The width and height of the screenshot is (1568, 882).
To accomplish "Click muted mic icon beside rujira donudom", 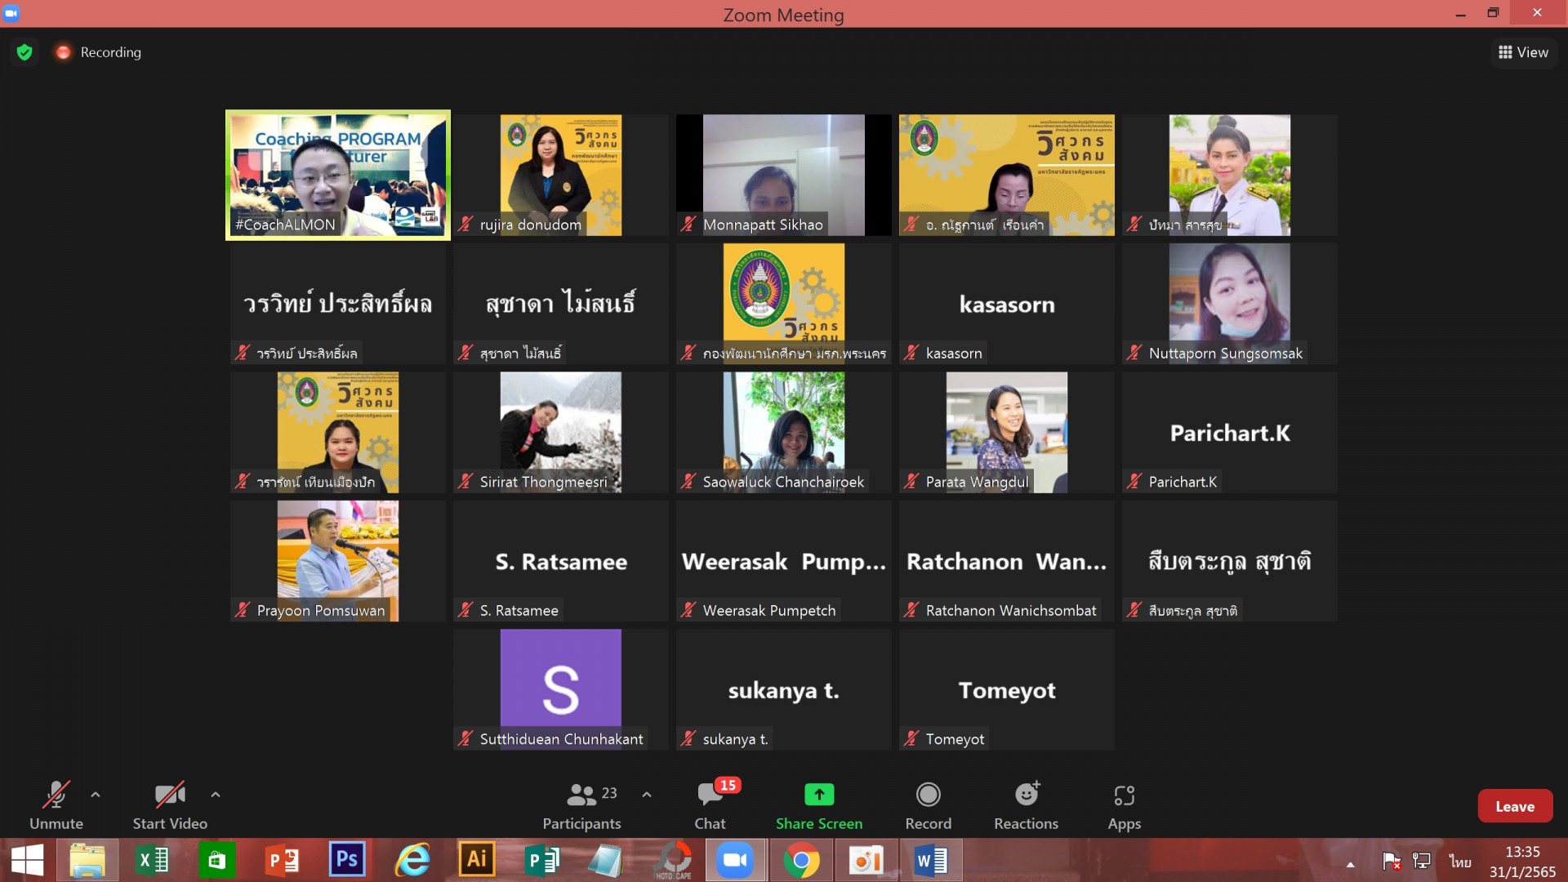I will pyautogui.click(x=465, y=224).
